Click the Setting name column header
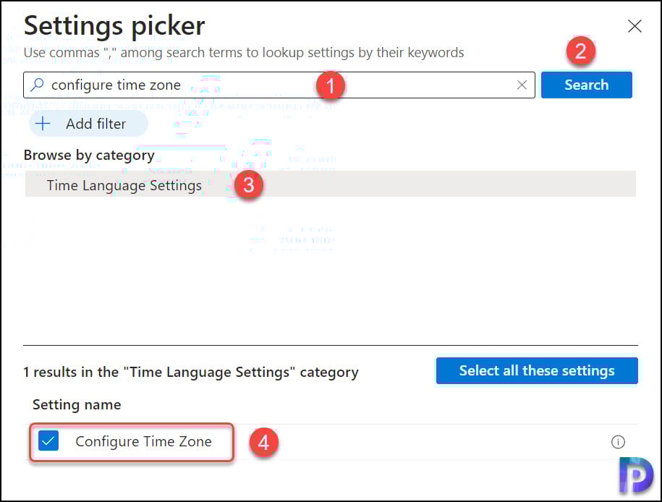The width and height of the screenshot is (662, 502). [x=77, y=404]
